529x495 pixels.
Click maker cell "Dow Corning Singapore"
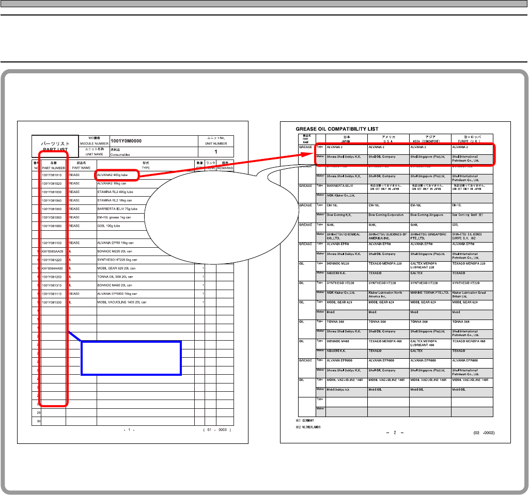tap(427, 215)
